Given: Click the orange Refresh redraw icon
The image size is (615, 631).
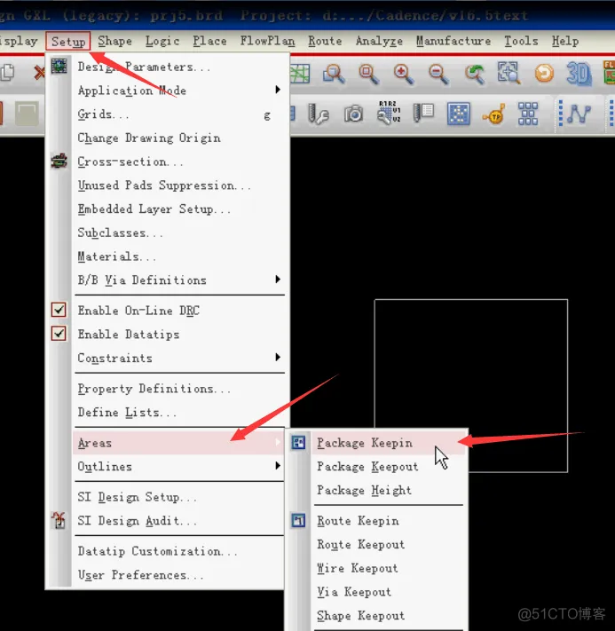Looking at the screenshot, I should 544,74.
